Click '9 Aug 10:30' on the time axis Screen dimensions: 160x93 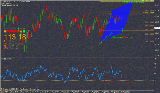click(x=115, y=92)
